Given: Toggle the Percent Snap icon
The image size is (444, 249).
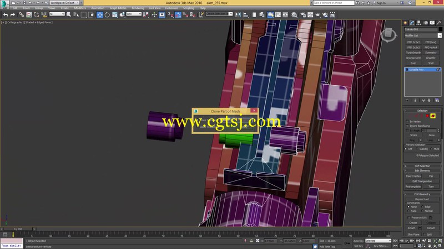Looking at the screenshot, I should tap(185, 15).
